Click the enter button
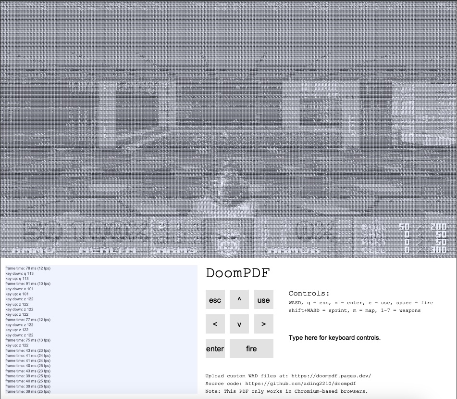Screen dimensions: 457x399 pyautogui.click(x=215, y=348)
